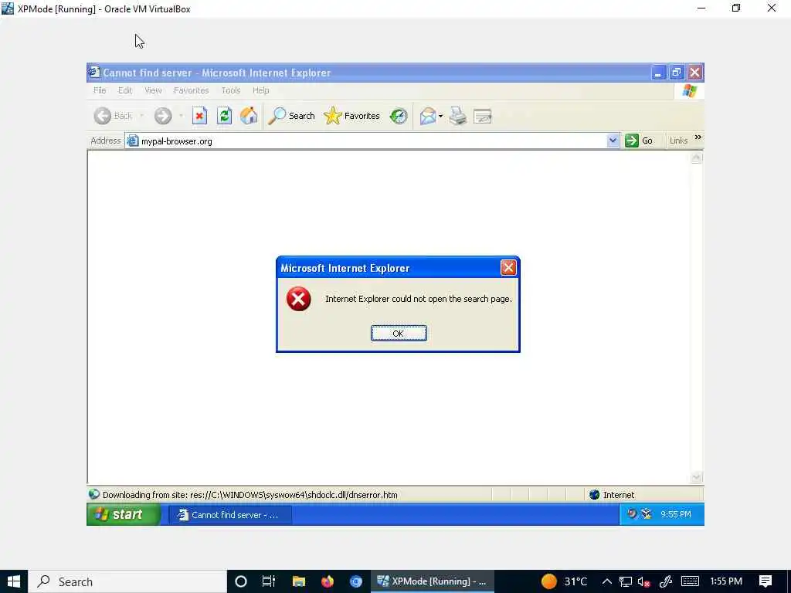Click the host clock 1:55 PM
This screenshot has width=791, height=593.
726,581
